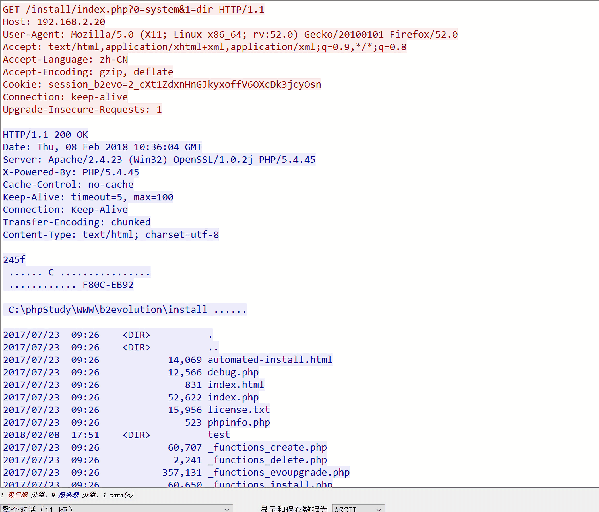Click the test directory entry
Image resolution: width=599 pixels, height=512 pixels.
(117, 435)
